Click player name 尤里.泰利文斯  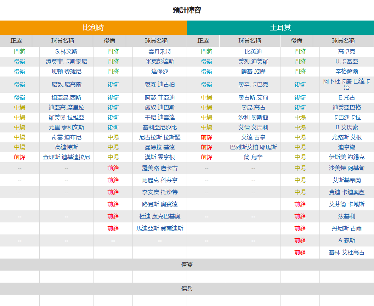(66, 127)
